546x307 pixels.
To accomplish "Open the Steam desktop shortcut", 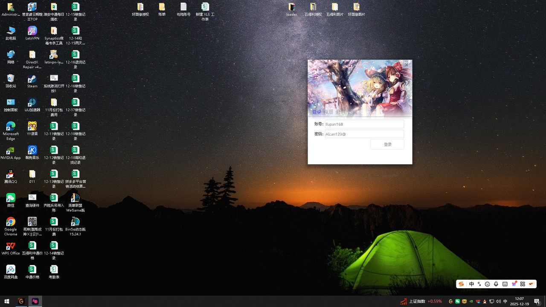I will (32, 81).
